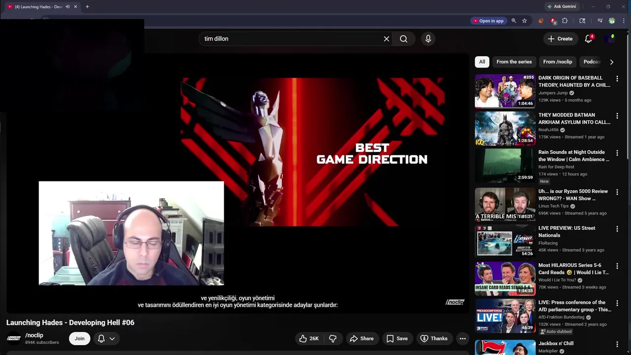The width and height of the screenshot is (631, 355).
Task: Share the Launching Hades video
Action: (362, 339)
